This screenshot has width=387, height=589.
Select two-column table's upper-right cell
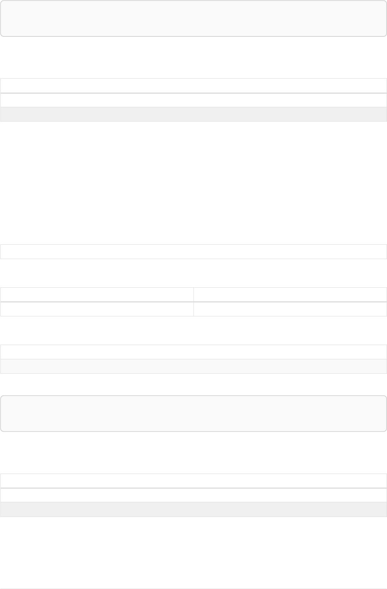(x=290, y=294)
